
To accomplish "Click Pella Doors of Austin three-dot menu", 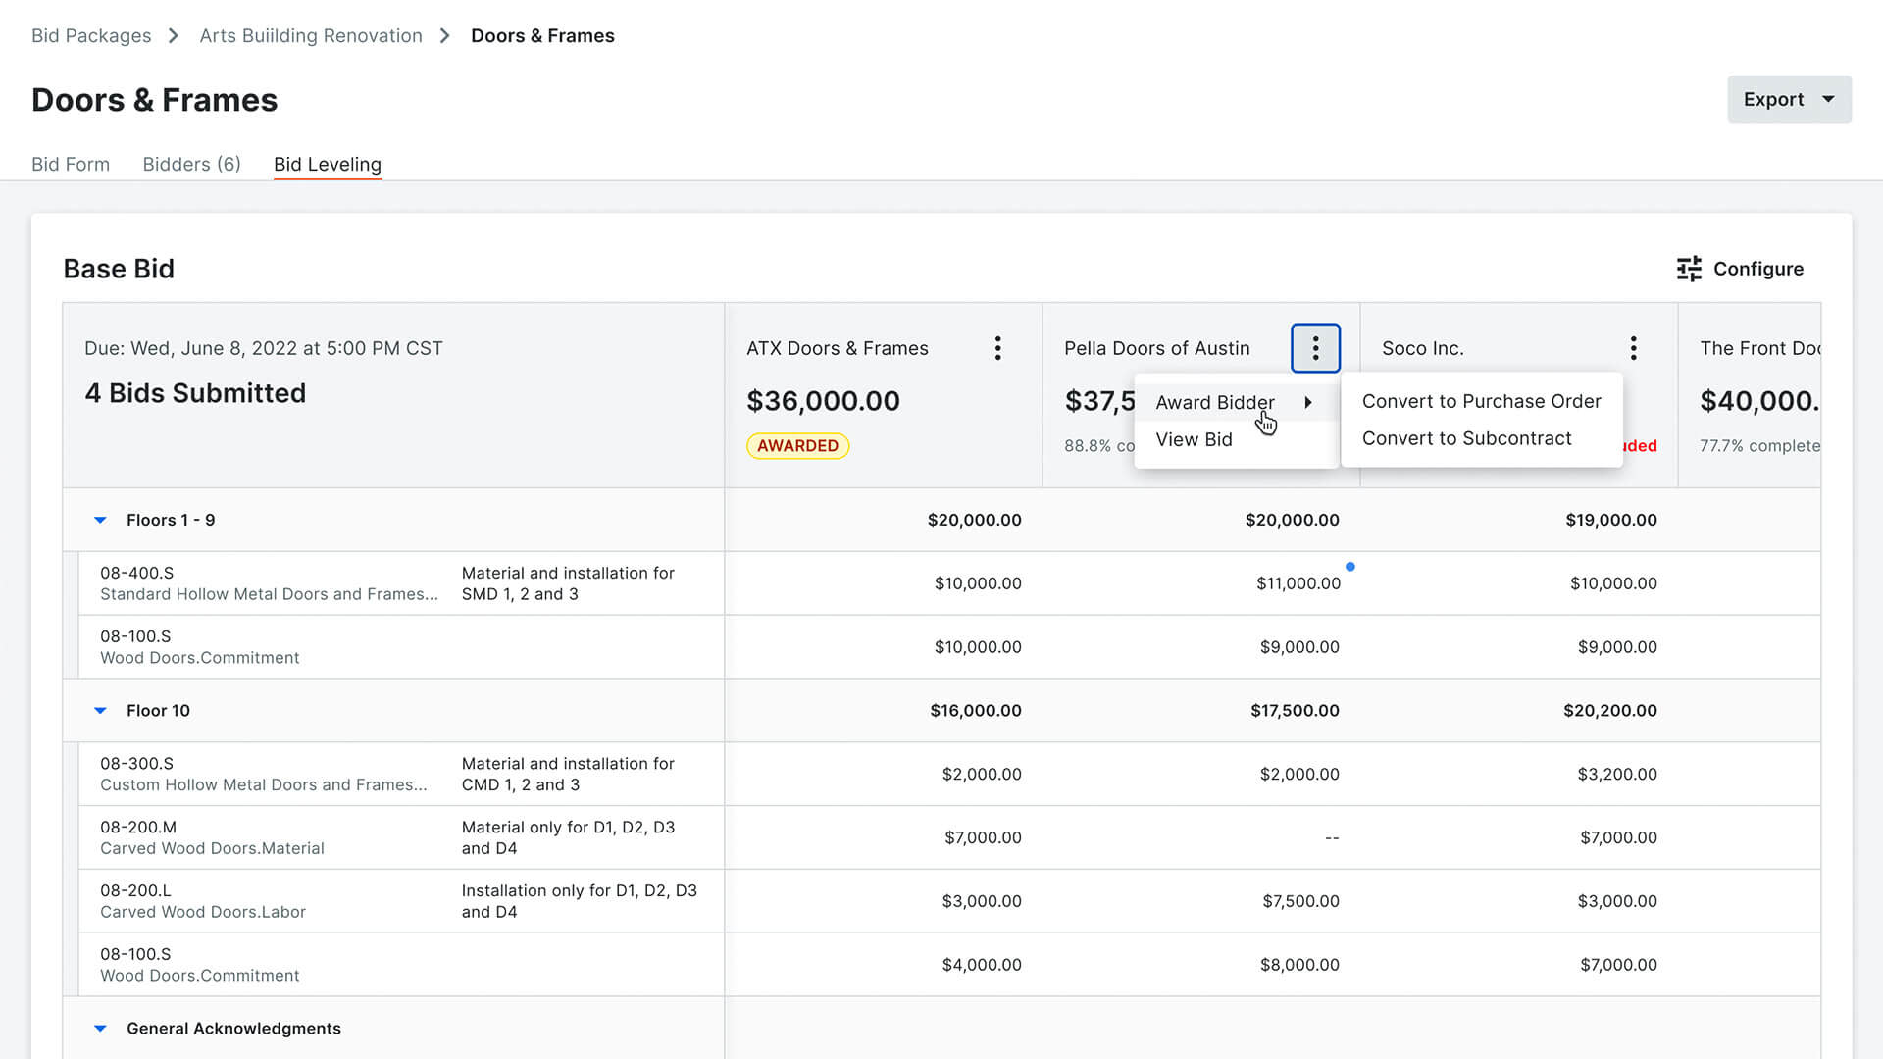I will [1315, 348].
